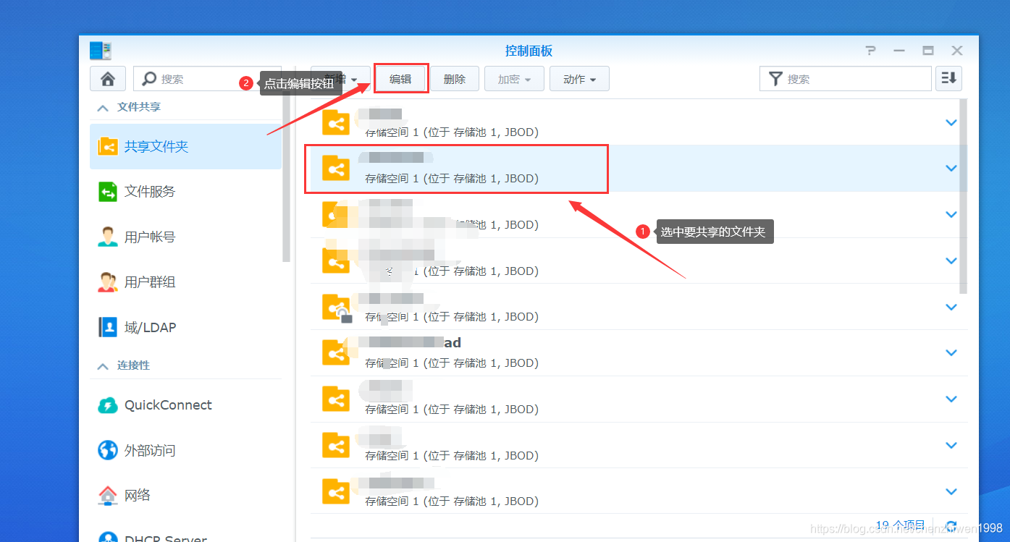Click the sidebar vertical scrollbar
Screen dimensions: 1010x542
click(x=287, y=177)
